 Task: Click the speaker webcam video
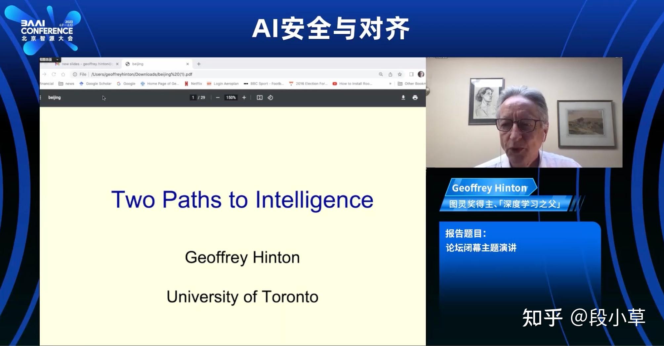pyautogui.click(x=524, y=112)
